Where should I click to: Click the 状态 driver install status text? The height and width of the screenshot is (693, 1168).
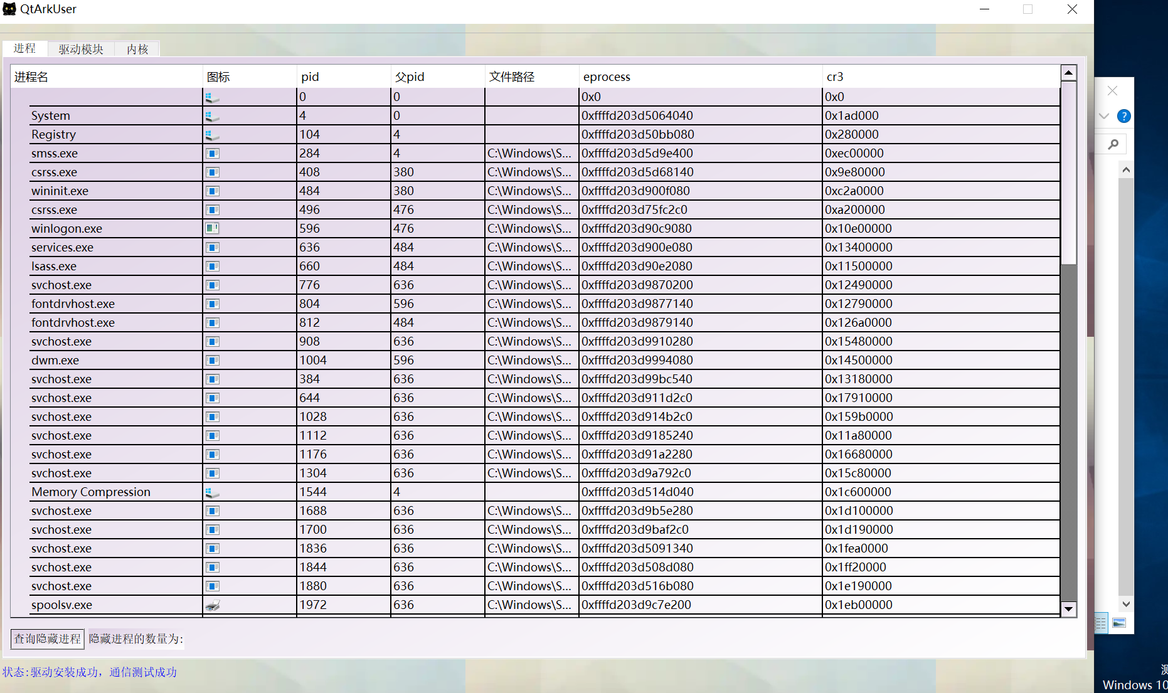pyautogui.click(x=90, y=672)
